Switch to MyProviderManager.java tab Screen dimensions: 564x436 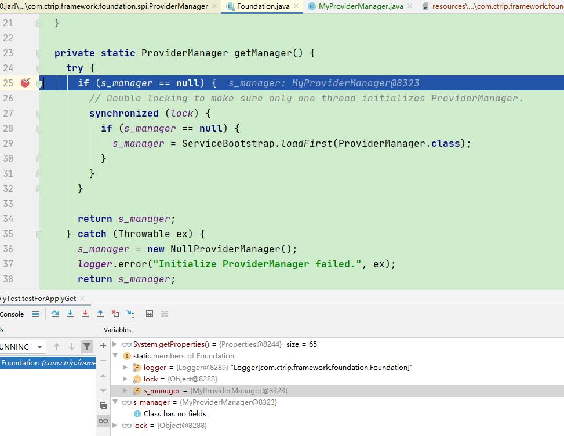point(359,6)
